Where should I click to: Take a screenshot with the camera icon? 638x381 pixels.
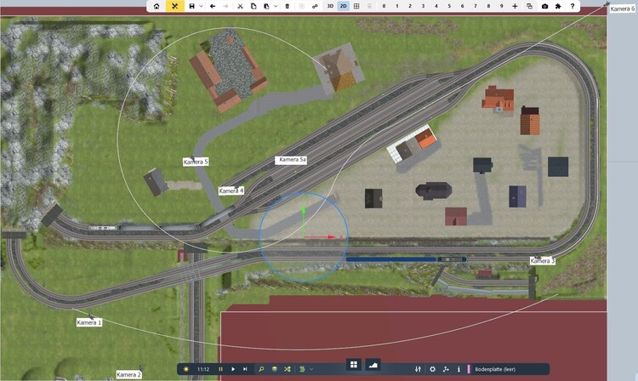544,6
